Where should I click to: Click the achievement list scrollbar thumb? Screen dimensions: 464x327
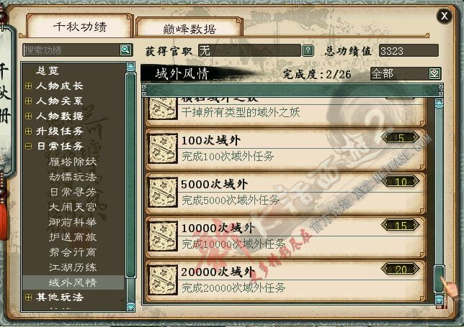pyautogui.click(x=440, y=279)
